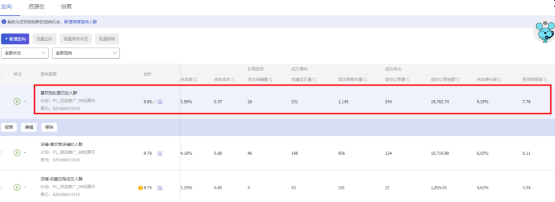
Task: Open chart icon for 店铺-喜欢我店铺的人群 bid
Action: [x=160, y=153]
